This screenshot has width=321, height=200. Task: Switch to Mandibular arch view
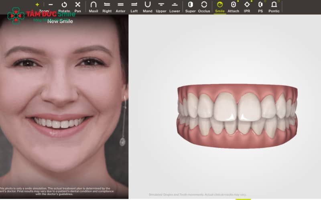pyautogui.click(x=148, y=6)
